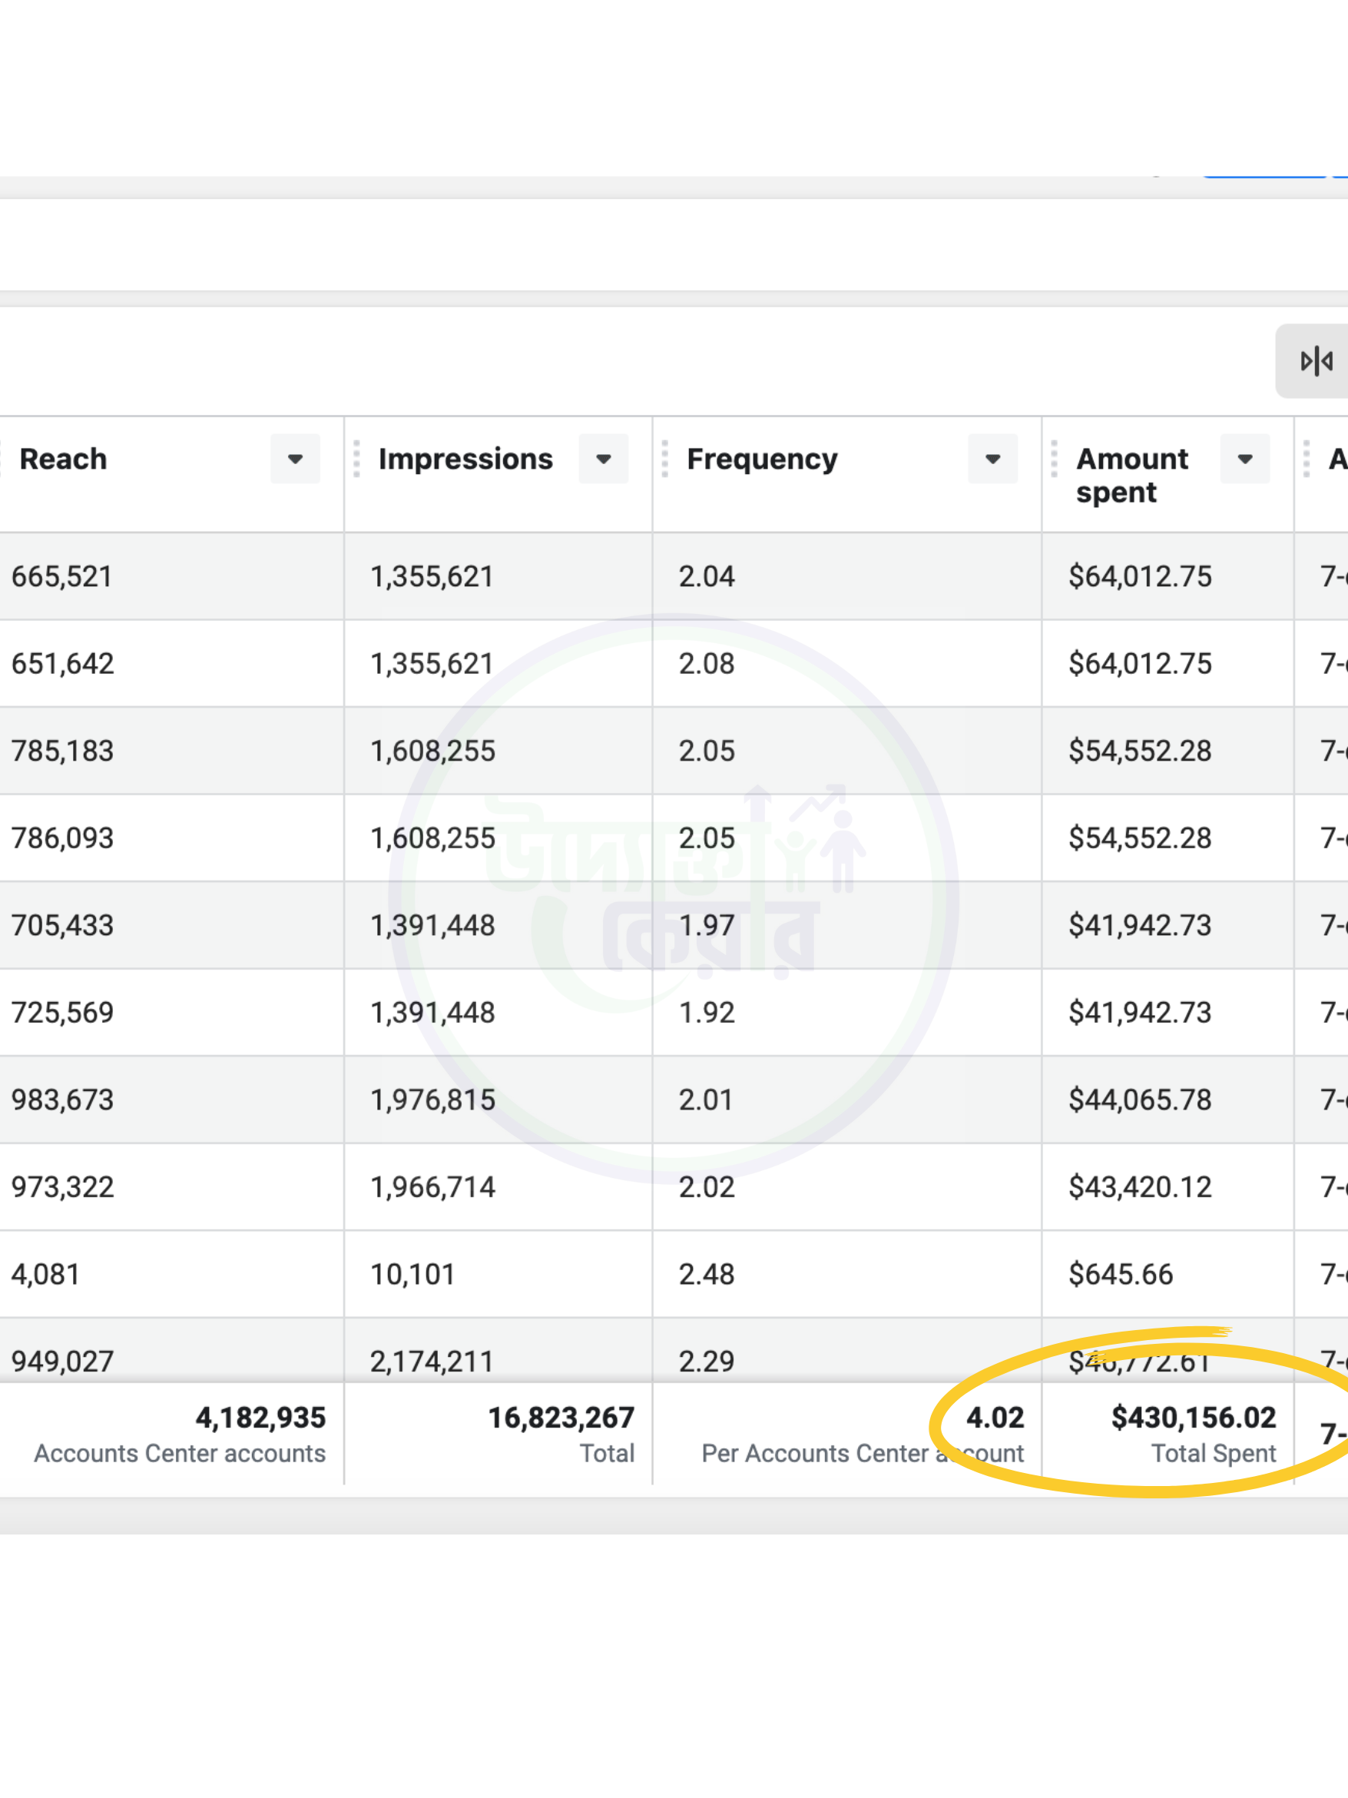Image resolution: width=1348 pixels, height=1798 pixels.
Task: Select the 16,823,267 total impressions value
Action: click(x=561, y=1418)
